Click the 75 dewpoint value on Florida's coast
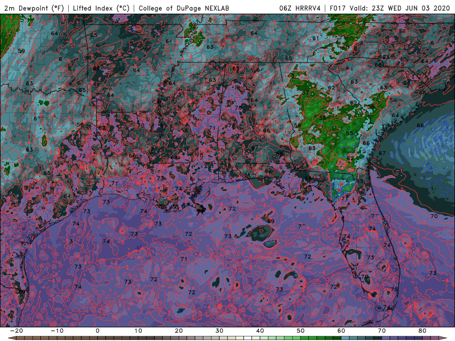 coord(394,289)
